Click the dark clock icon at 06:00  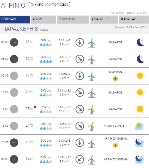14,59
